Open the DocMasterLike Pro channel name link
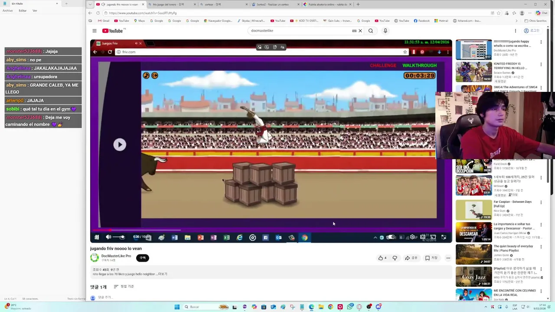Screen dimensions: 555x312 pyautogui.click(x=116, y=256)
